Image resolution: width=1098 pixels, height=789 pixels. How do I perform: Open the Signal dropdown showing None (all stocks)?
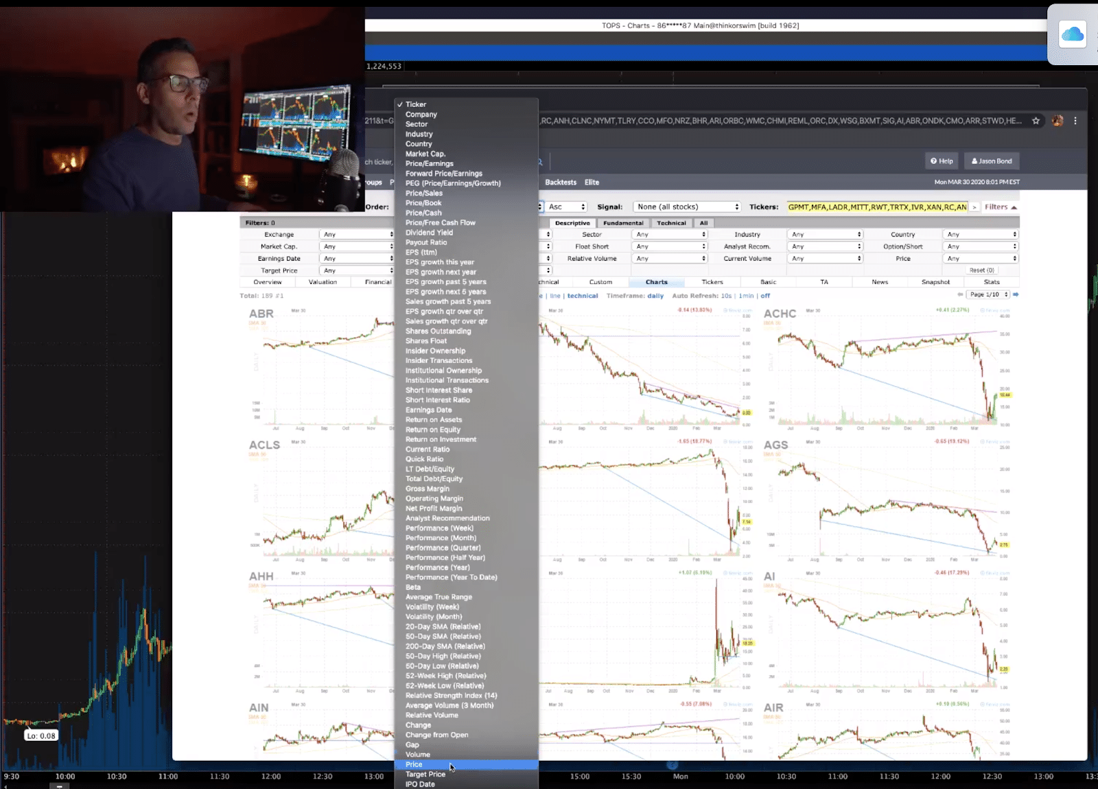687,207
